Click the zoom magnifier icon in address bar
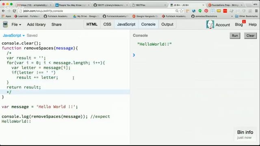 [x=177, y=11]
